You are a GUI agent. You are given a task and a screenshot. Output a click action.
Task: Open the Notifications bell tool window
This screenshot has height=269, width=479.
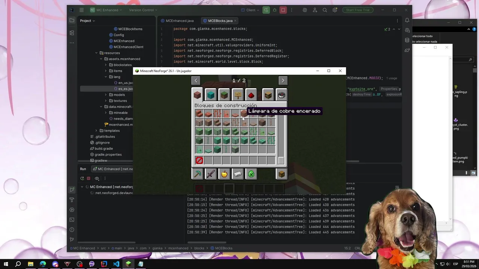[407, 21]
